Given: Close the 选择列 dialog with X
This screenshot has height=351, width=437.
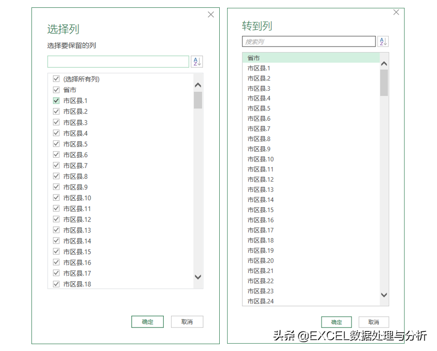Looking at the screenshot, I should (x=211, y=14).
